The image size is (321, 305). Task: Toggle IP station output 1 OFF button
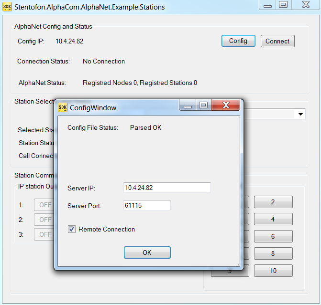44,205
